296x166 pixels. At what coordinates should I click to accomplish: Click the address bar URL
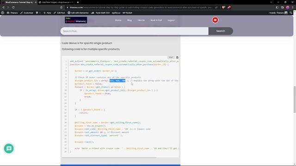[141, 7]
